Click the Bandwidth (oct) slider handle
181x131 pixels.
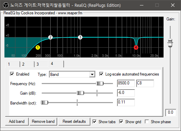click(x=44, y=102)
